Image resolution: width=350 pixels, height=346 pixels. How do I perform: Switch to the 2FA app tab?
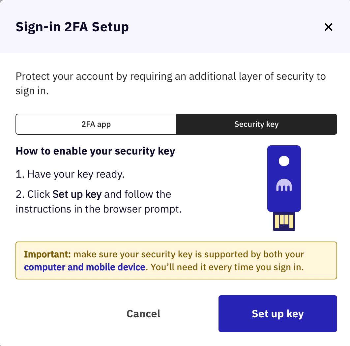point(96,124)
